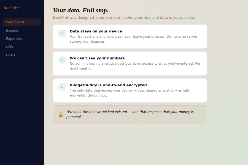The width and height of the screenshot is (248, 165).
Task: Click the "Data stays on your device" heading
Action: 96,31
